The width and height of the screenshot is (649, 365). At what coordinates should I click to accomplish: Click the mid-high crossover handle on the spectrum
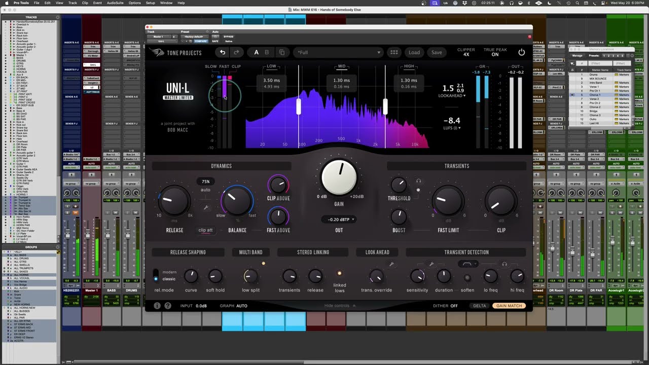(x=385, y=106)
